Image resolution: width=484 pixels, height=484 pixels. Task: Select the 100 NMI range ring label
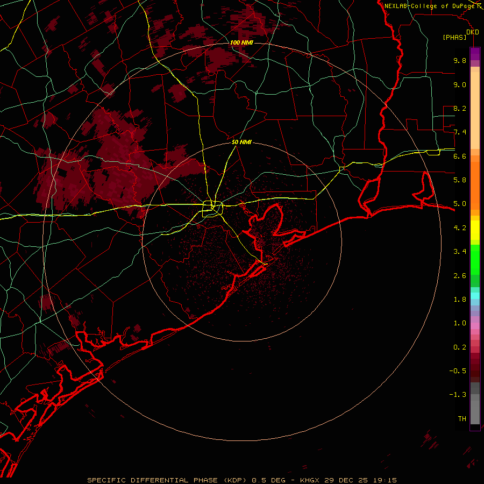coord(241,42)
